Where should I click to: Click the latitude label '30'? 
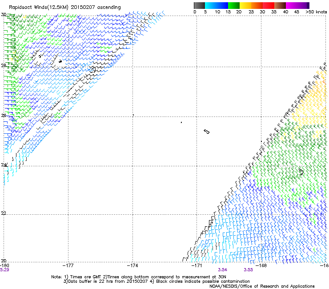click(4, 15)
